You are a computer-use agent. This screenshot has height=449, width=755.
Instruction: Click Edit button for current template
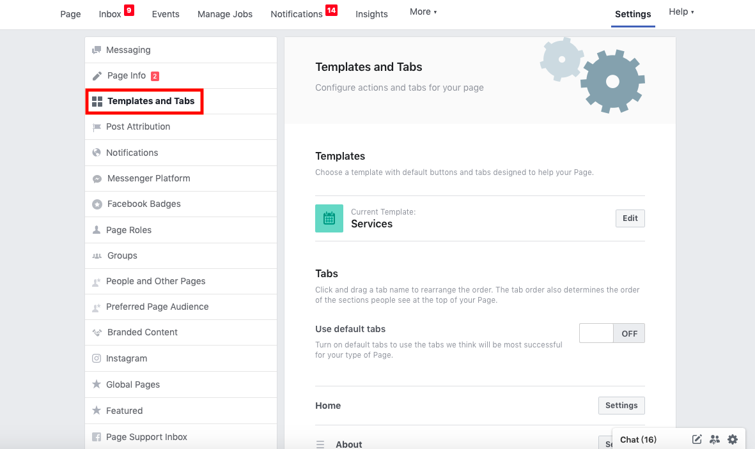(630, 218)
